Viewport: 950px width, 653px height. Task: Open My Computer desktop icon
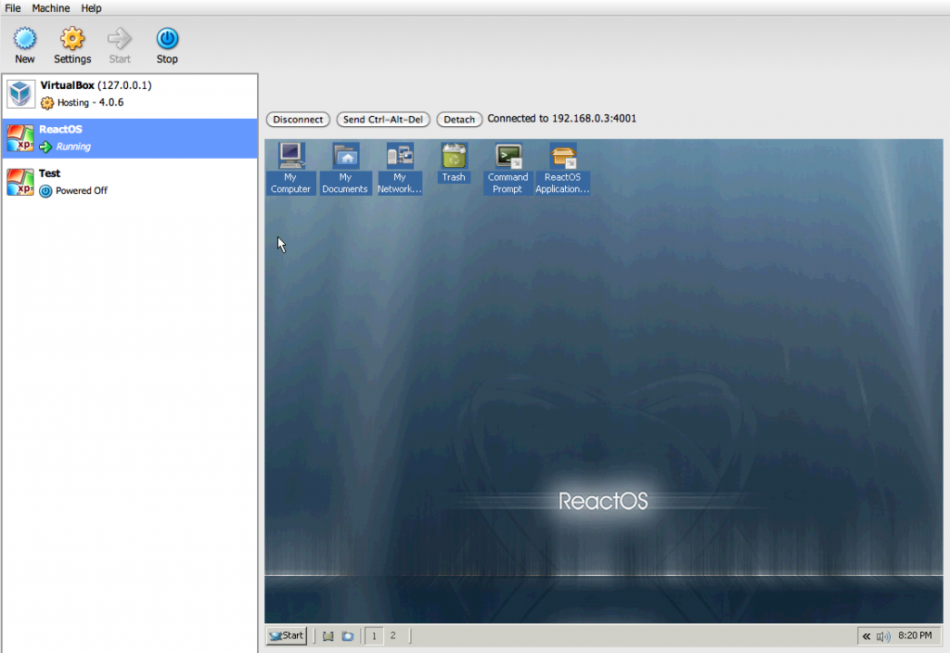point(291,156)
